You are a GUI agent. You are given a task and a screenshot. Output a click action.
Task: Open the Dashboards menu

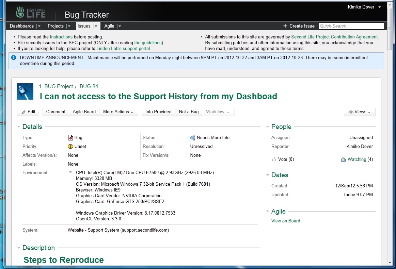[x=22, y=26]
